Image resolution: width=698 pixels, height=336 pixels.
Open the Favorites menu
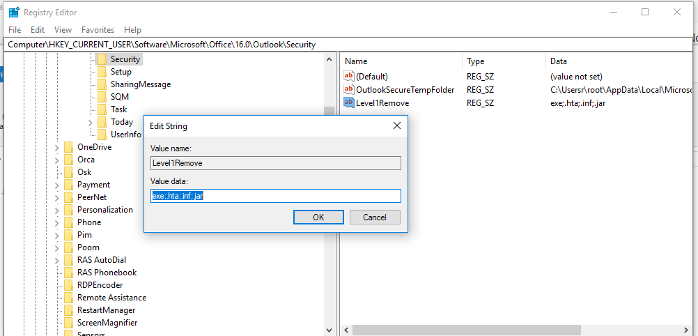pyautogui.click(x=98, y=30)
